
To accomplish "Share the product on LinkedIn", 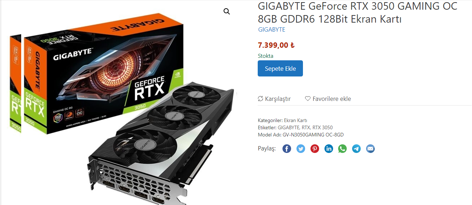I will tap(329, 149).
